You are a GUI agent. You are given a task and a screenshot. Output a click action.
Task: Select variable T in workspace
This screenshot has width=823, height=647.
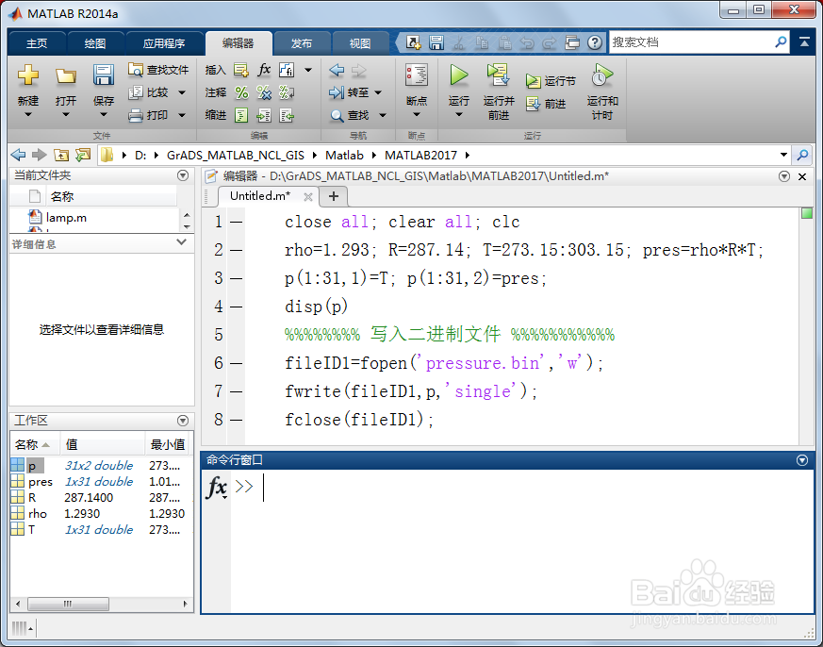pyautogui.click(x=31, y=529)
